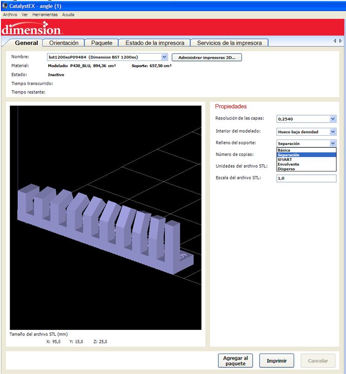346x374 pixels.
Task: Collapse the Relleno del soporte dropdown arrow
Action: click(x=333, y=144)
